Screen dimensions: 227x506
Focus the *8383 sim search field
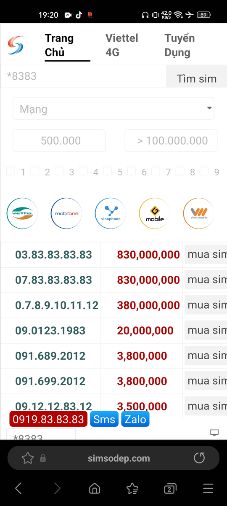[x=83, y=76]
